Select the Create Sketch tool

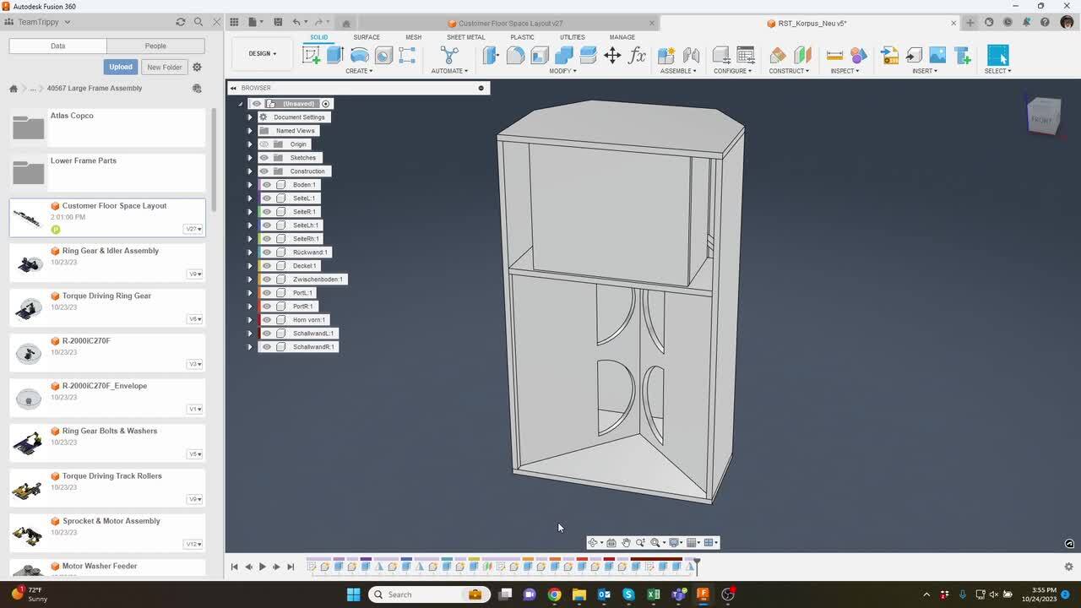[x=311, y=56]
